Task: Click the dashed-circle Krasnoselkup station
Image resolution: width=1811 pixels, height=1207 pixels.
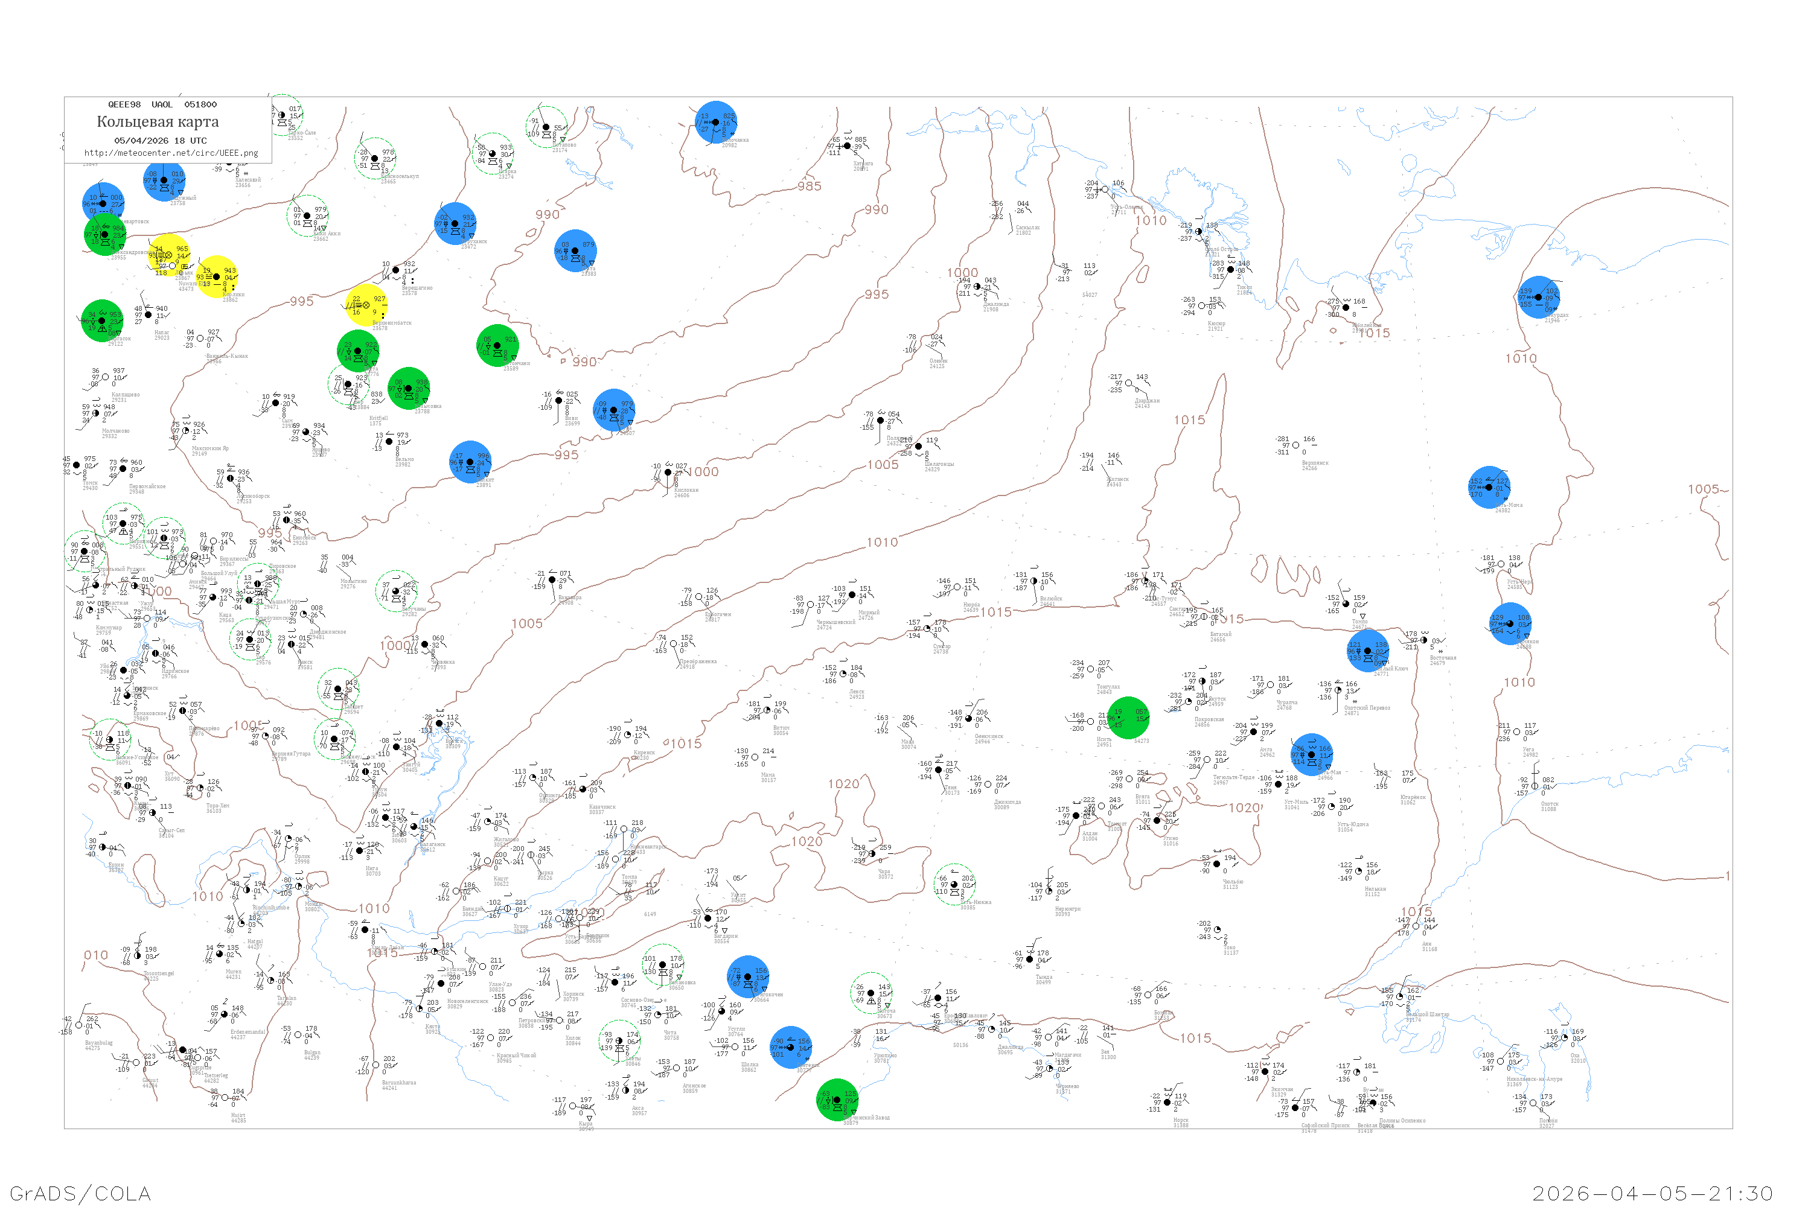Action: 375,159
